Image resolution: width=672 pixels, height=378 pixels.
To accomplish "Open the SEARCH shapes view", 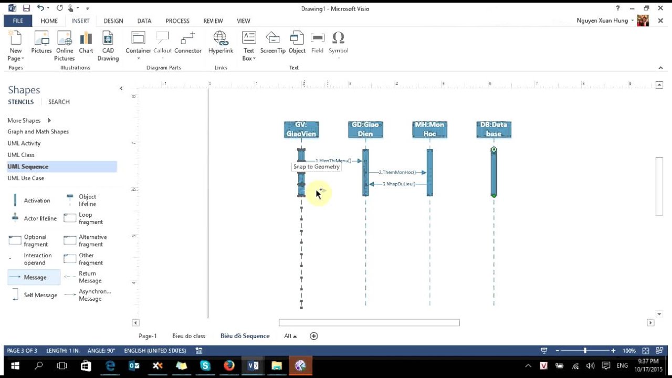I will tap(59, 102).
